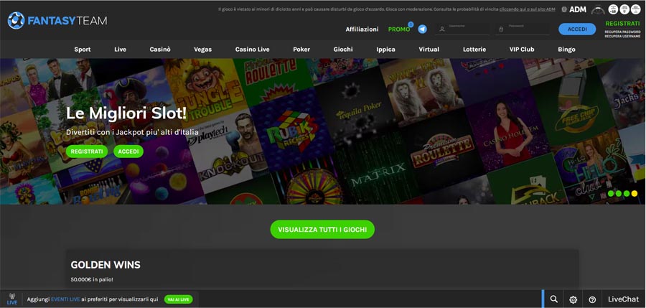Open the Lotterie section

coord(474,50)
